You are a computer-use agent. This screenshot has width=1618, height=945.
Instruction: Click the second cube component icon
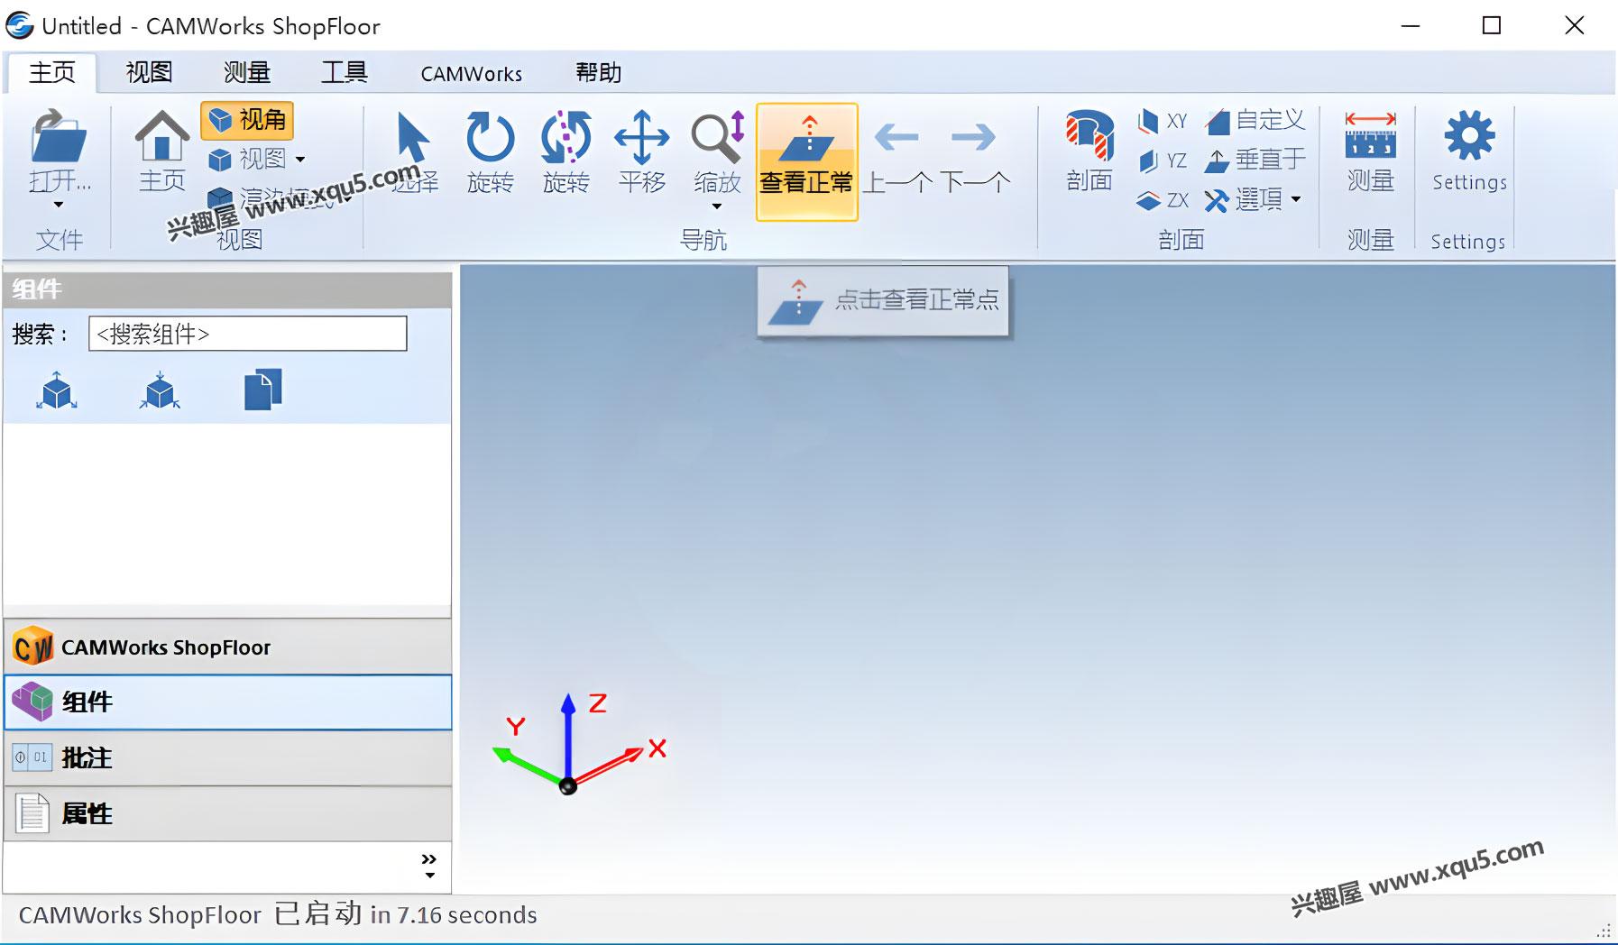tap(160, 390)
